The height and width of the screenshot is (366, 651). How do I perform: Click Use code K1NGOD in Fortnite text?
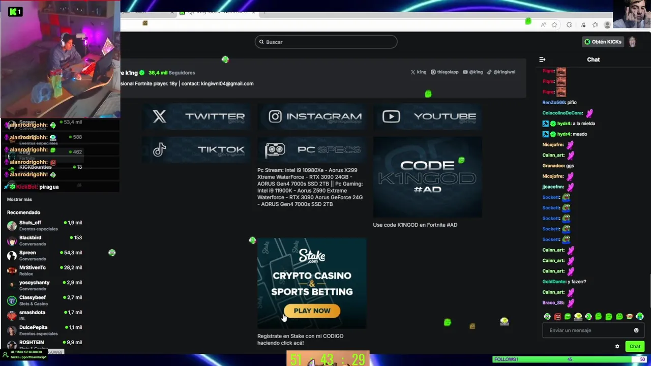click(x=415, y=225)
